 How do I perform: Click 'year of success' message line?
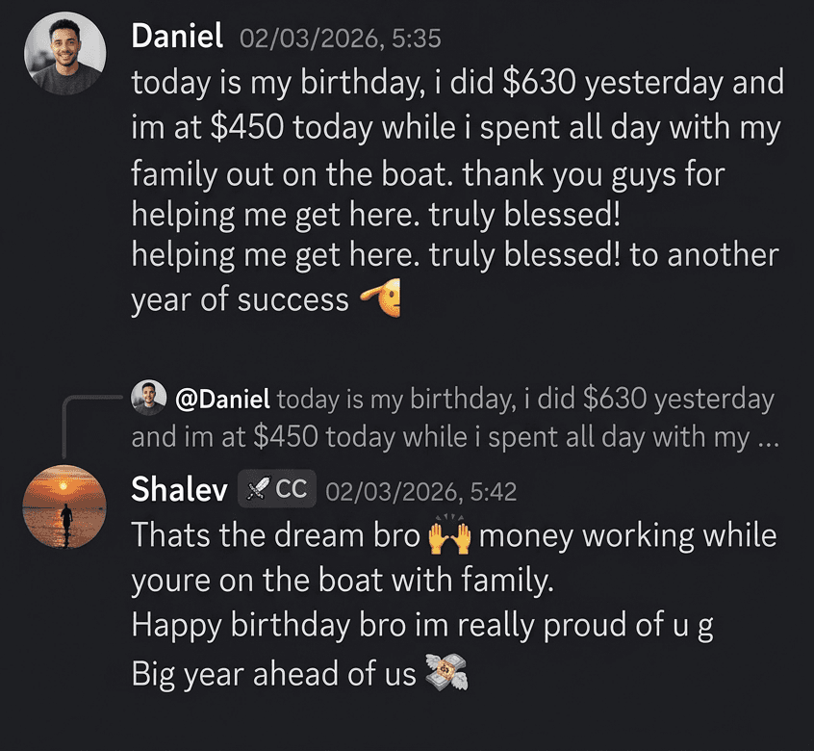tap(266, 299)
